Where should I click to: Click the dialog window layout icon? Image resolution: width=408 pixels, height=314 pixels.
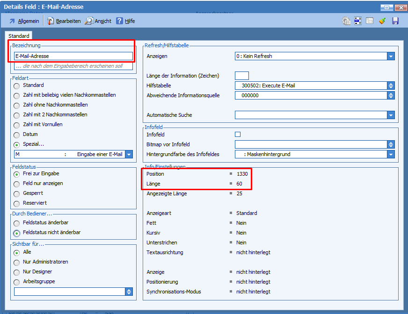coord(370,21)
